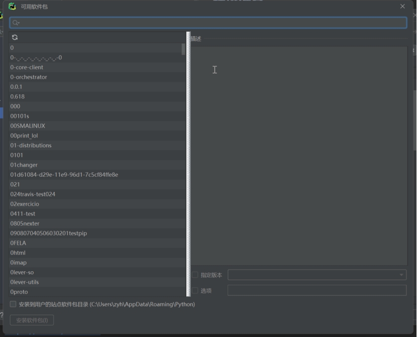Click the package list scrollbar thumb

point(183,49)
